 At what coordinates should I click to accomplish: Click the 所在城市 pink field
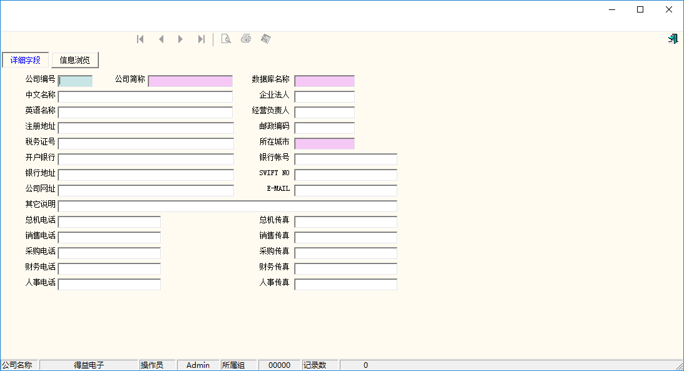coord(324,143)
